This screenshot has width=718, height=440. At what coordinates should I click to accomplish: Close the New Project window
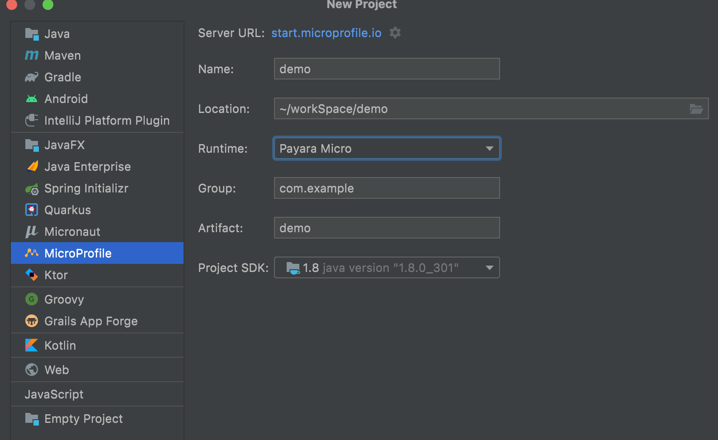pos(12,5)
